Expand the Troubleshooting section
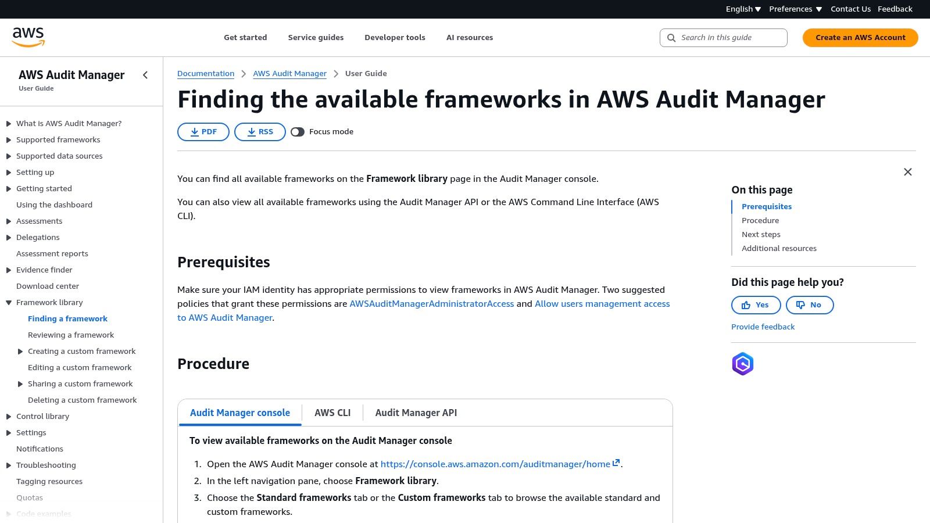Screen dimensions: 930x523 click(x=8, y=465)
